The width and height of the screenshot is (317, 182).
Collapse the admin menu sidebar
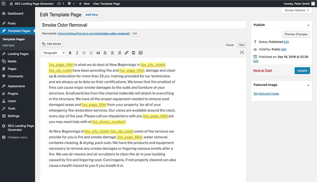[18, 137]
